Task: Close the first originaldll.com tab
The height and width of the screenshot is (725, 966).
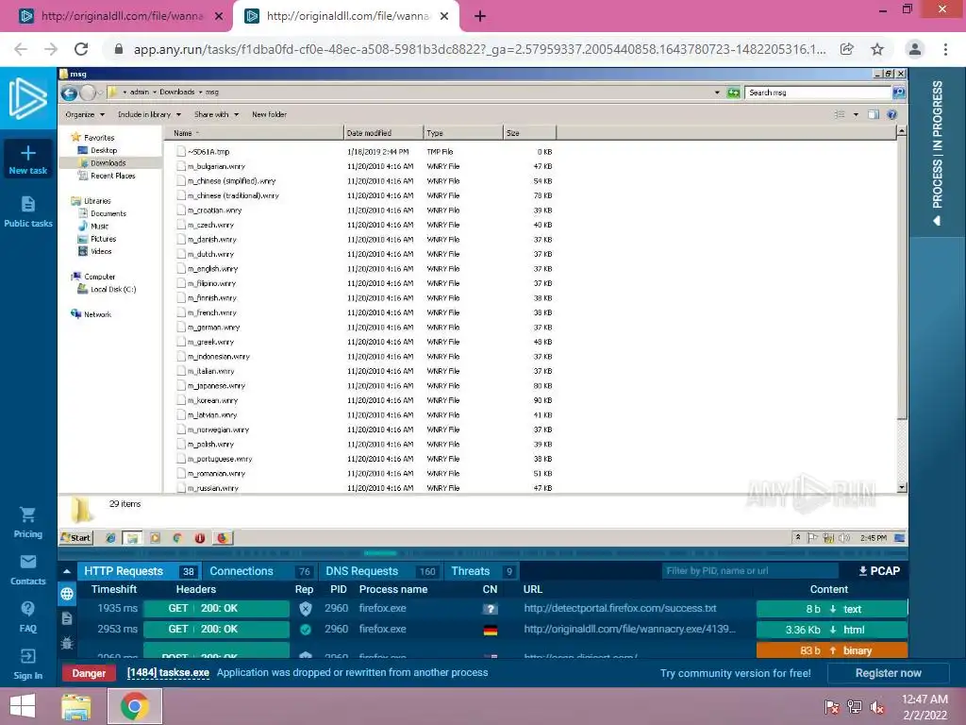Action: click(x=219, y=17)
